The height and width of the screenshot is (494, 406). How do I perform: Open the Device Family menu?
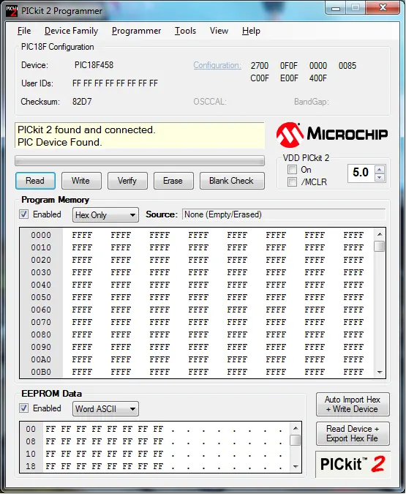[x=71, y=31]
